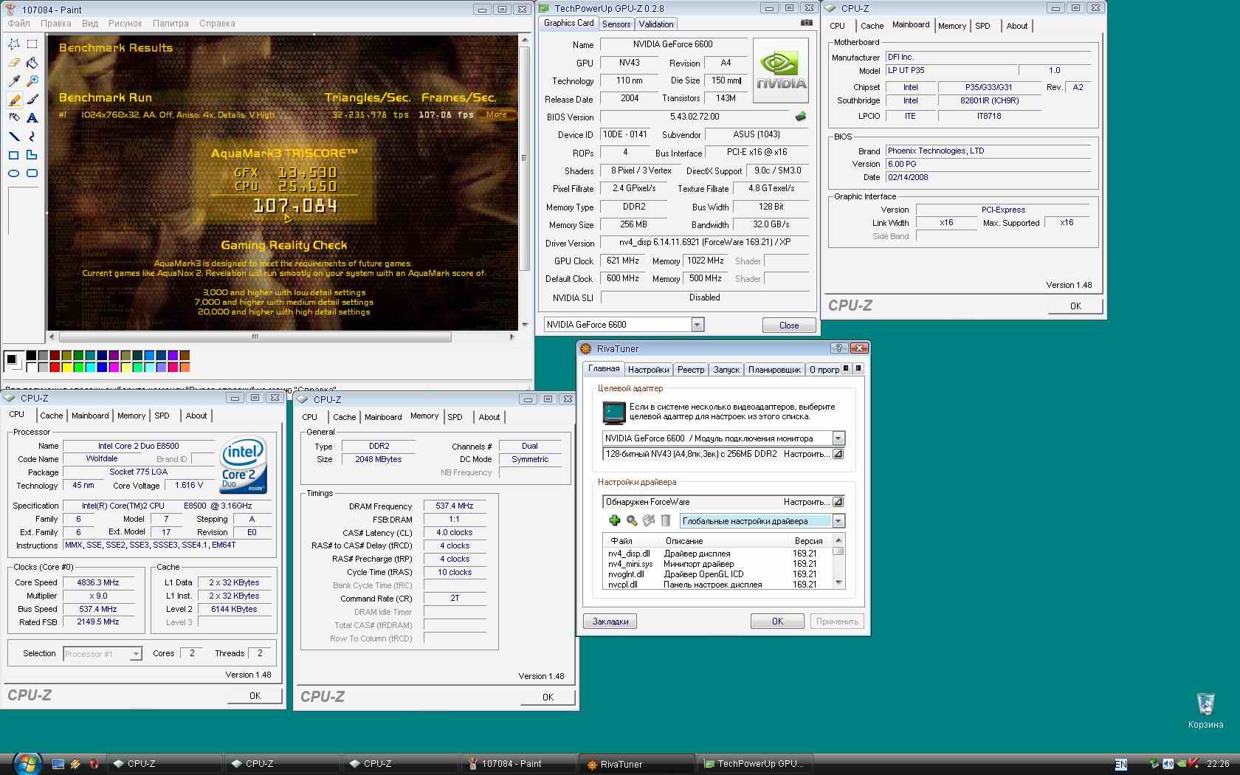Open the Рисунок menu in Paint

[125, 24]
